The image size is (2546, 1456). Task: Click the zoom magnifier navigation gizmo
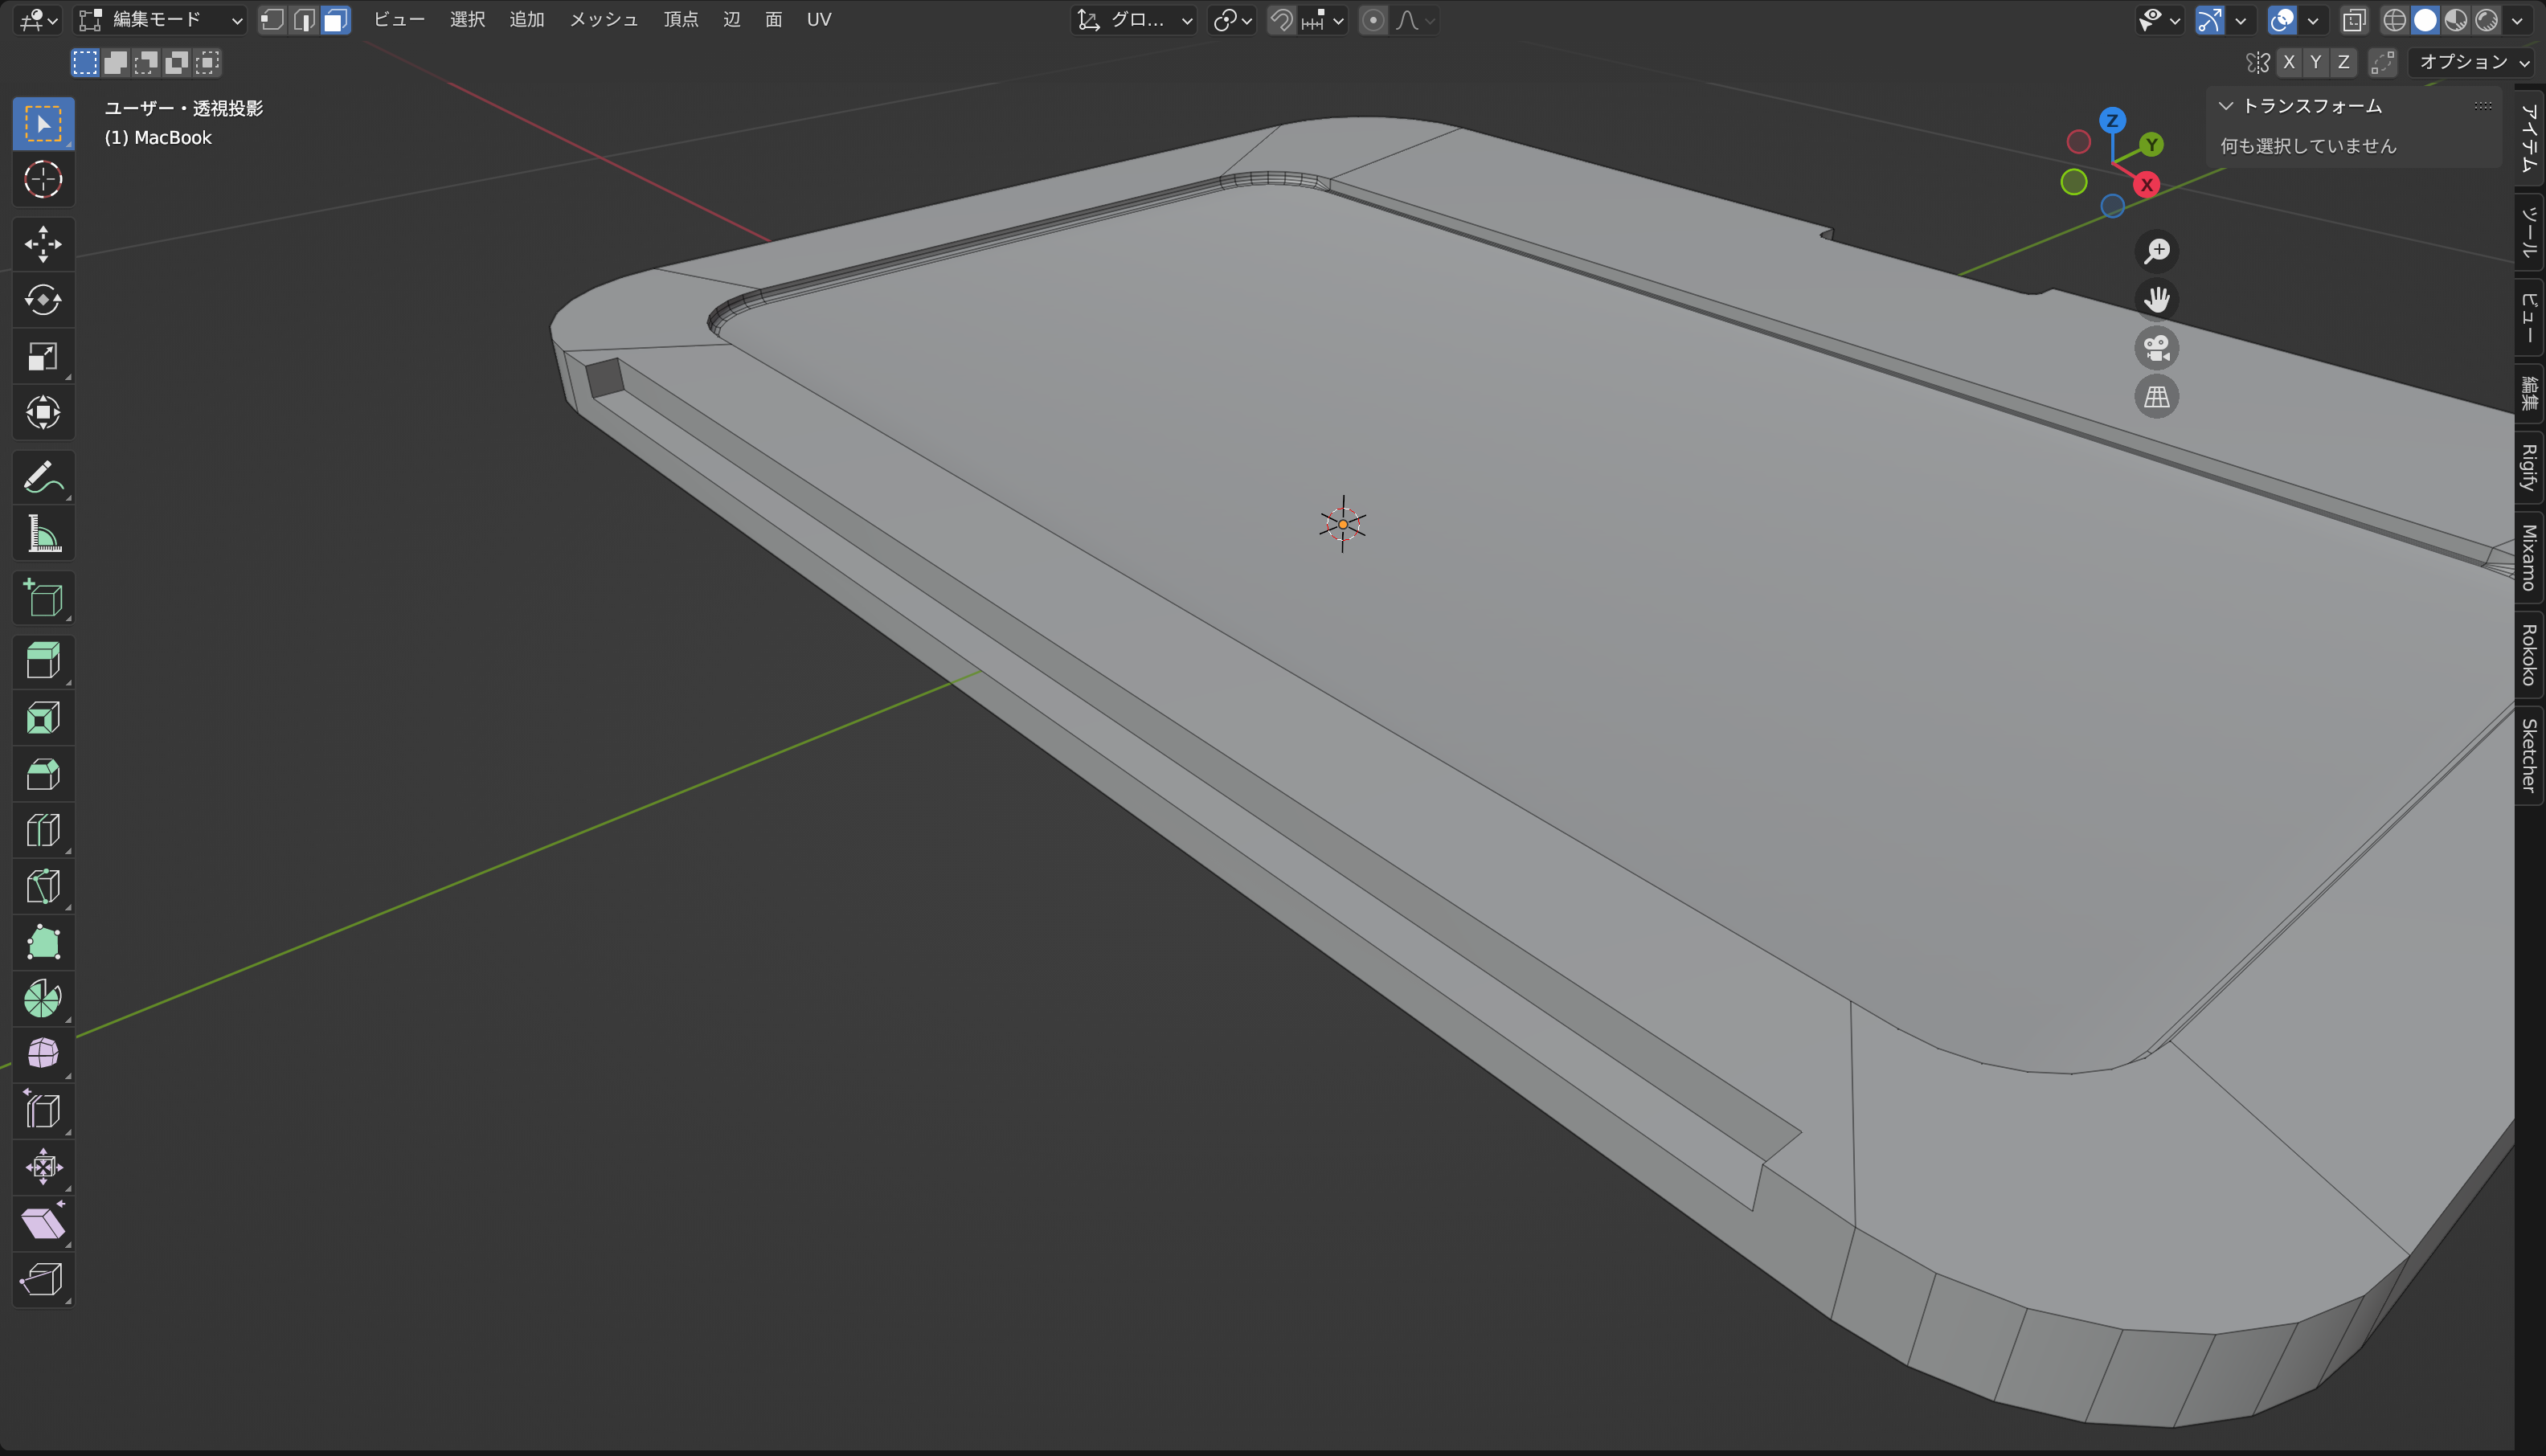2157,251
